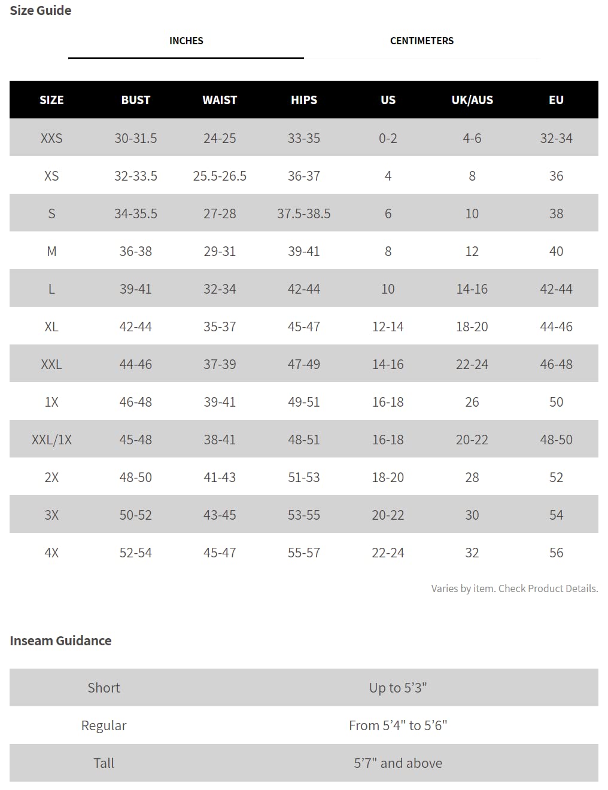Select the XXS size row label
Screen dimensions: 608x790
pos(51,138)
